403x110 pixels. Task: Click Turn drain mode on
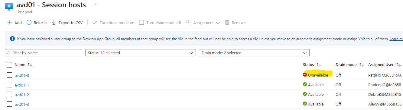pyautogui.click(x=113, y=23)
